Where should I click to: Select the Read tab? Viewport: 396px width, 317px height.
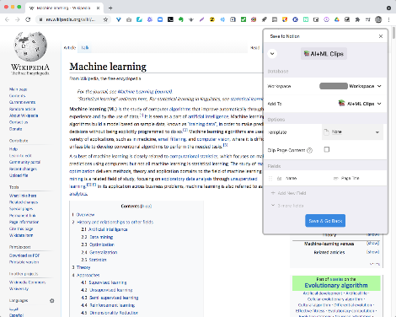254,48
